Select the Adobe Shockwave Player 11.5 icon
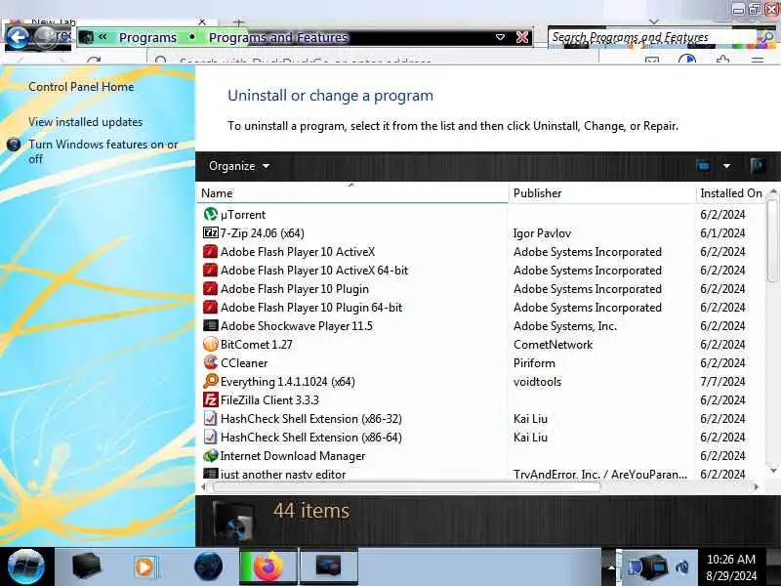Image resolution: width=781 pixels, height=586 pixels. (210, 326)
